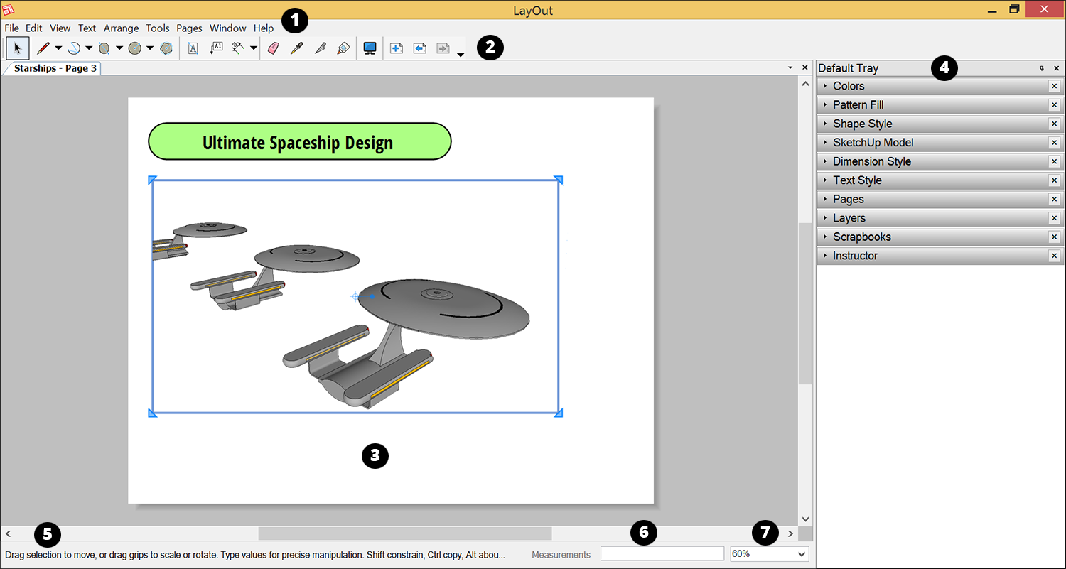Image resolution: width=1066 pixels, height=569 pixels.
Task: Switch to Starships - Page 3 tab
Action: coord(55,68)
